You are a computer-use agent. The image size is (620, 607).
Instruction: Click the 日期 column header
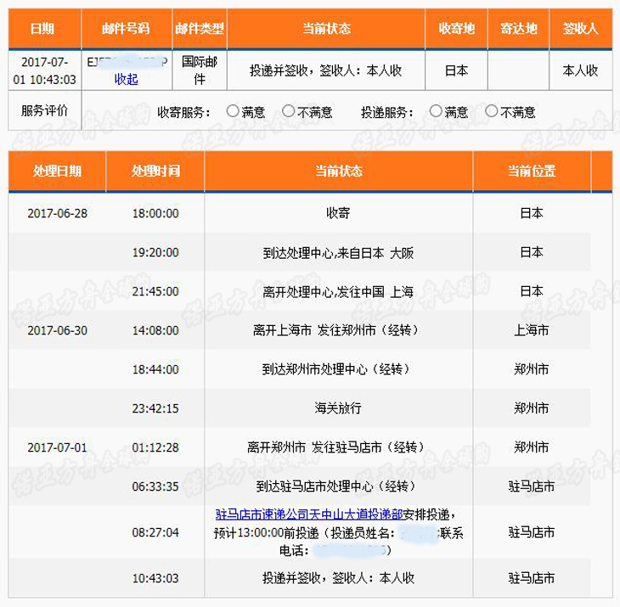(x=42, y=29)
